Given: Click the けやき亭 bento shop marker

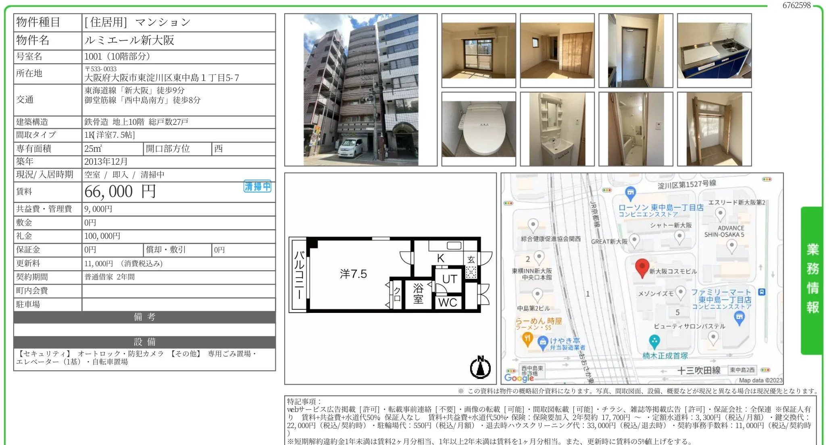Looking at the screenshot, I should coord(543,342).
